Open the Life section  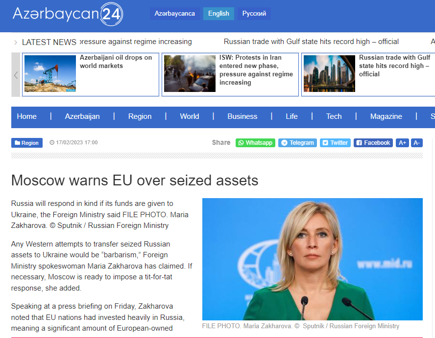pos(291,116)
